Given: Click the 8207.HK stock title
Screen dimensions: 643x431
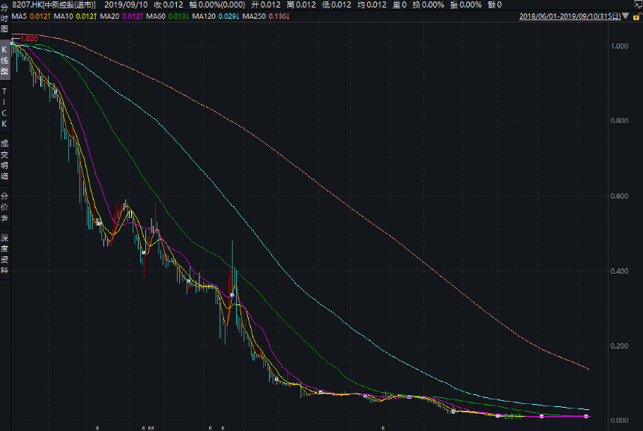Looking at the screenshot, I should tap(54, 5).
